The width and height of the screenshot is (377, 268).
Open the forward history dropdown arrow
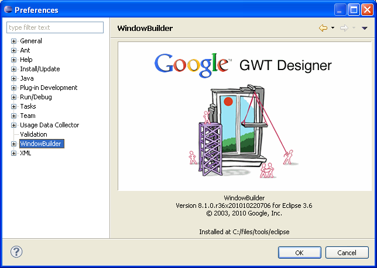coord(354,28)
